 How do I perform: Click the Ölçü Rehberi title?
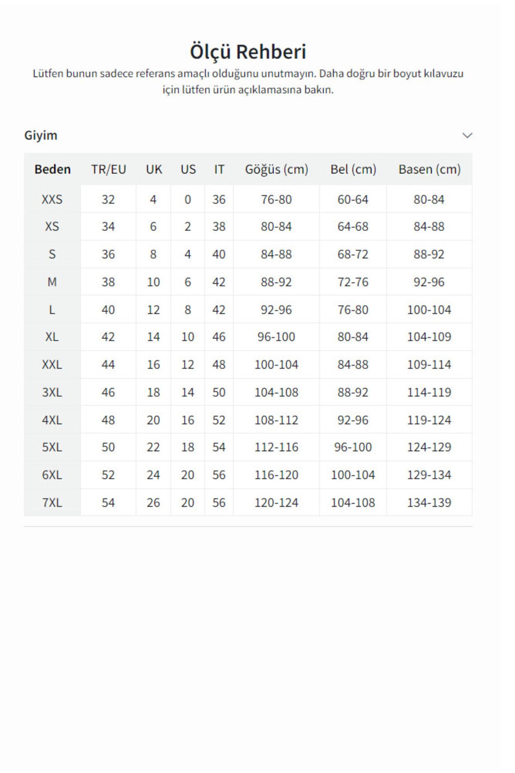(248, 52)
